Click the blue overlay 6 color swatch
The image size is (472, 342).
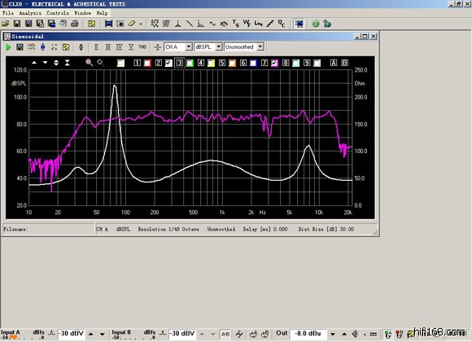click(x=253, y=63)
